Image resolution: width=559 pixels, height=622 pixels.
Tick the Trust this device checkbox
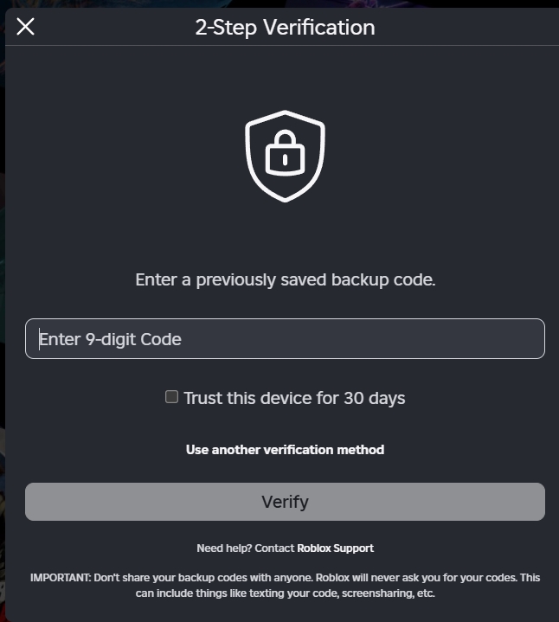pyautogui.click(x=171, y=397)
